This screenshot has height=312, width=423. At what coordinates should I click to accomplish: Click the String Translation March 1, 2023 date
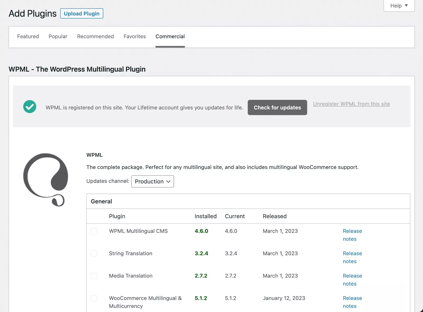coord(280,254)
